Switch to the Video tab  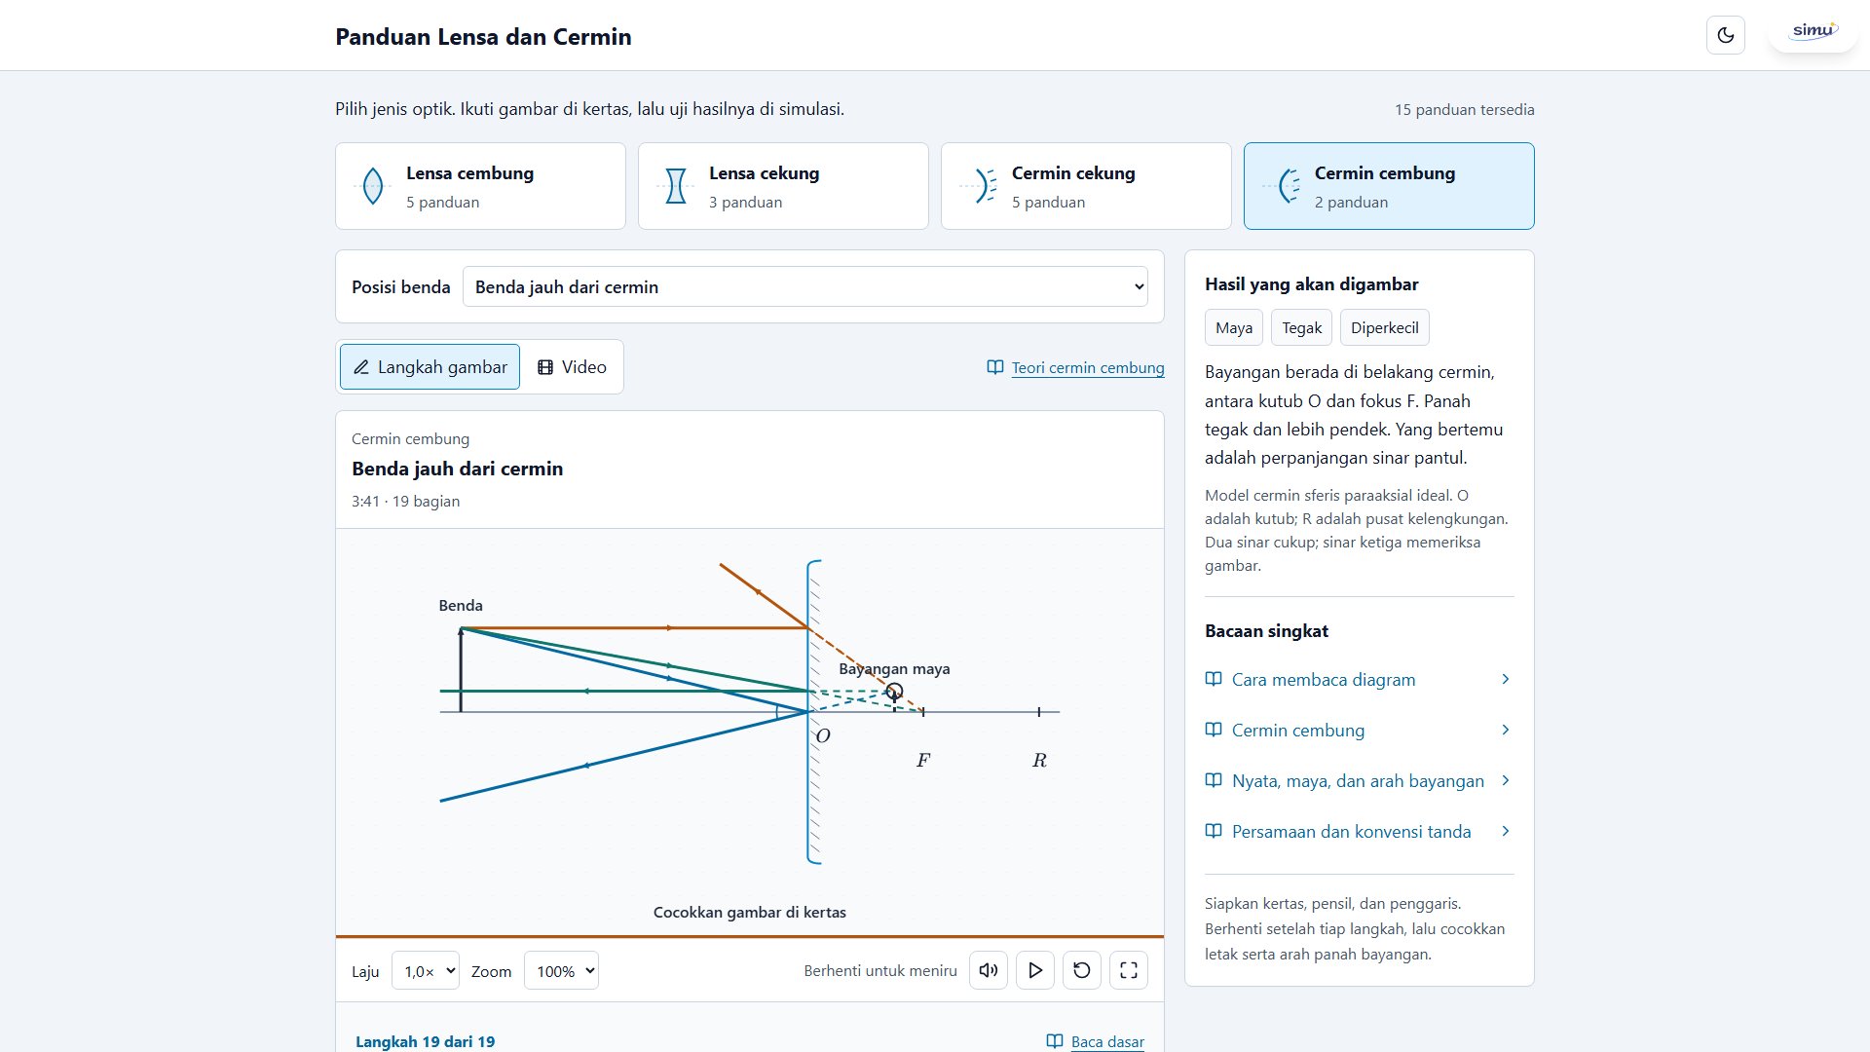tap(572, 366)
